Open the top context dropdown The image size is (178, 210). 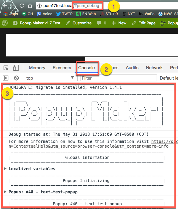click(50, 78)
